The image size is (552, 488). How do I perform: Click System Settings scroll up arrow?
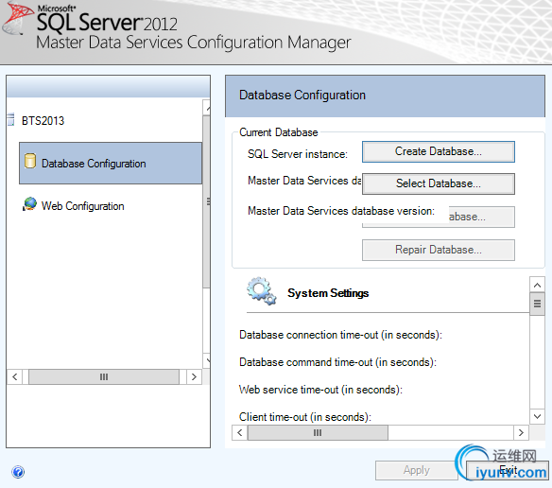537,285
